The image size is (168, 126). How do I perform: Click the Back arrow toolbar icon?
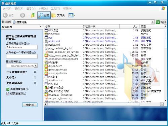[5, 15]
